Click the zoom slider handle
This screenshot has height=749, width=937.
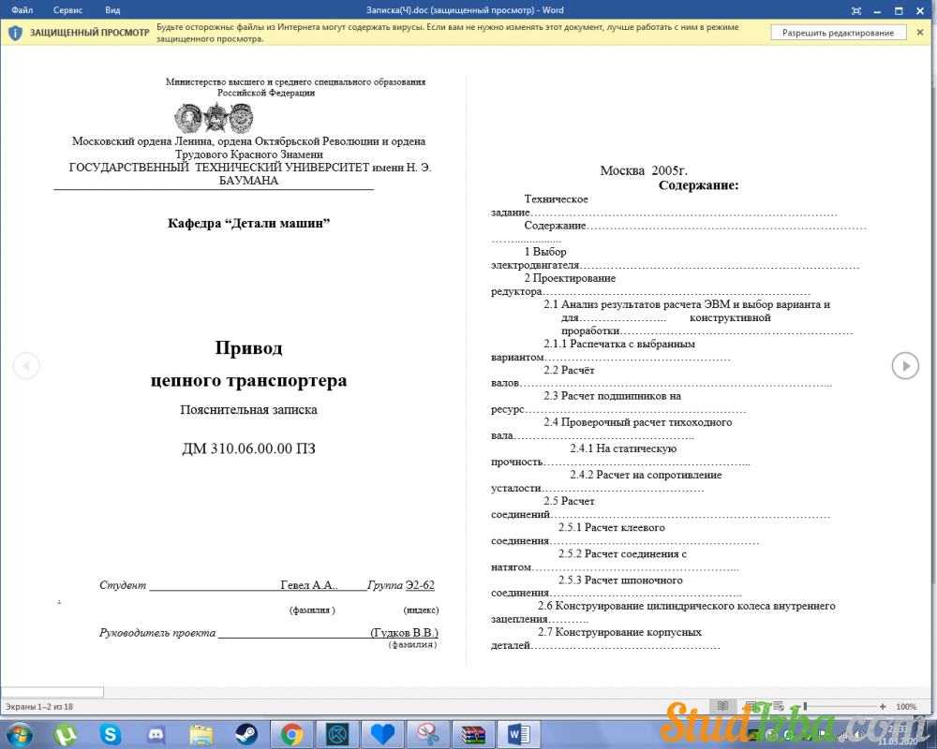pyautogui.click(x=806, y=706)
